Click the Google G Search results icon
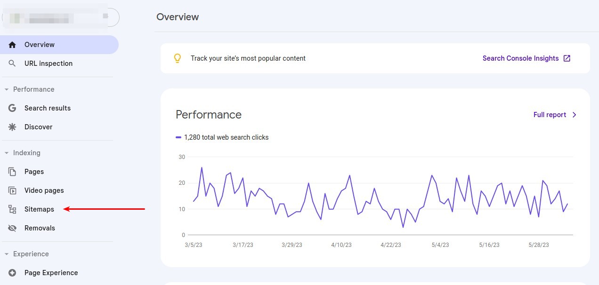The width and height of the screenshot is (599, 285). [x=12, y=108]
